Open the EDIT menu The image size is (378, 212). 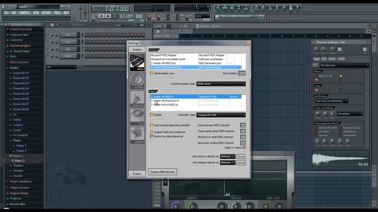click(14, 13)
